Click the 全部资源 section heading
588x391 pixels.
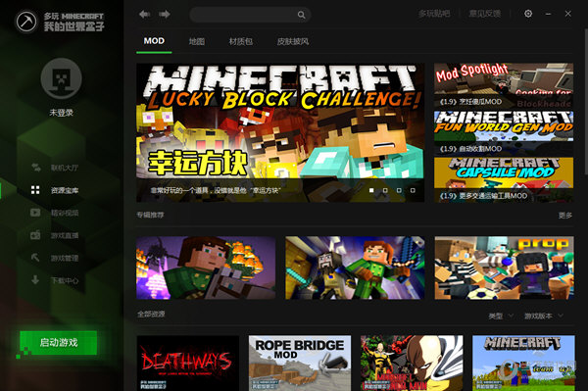click(x=151, y=314)
